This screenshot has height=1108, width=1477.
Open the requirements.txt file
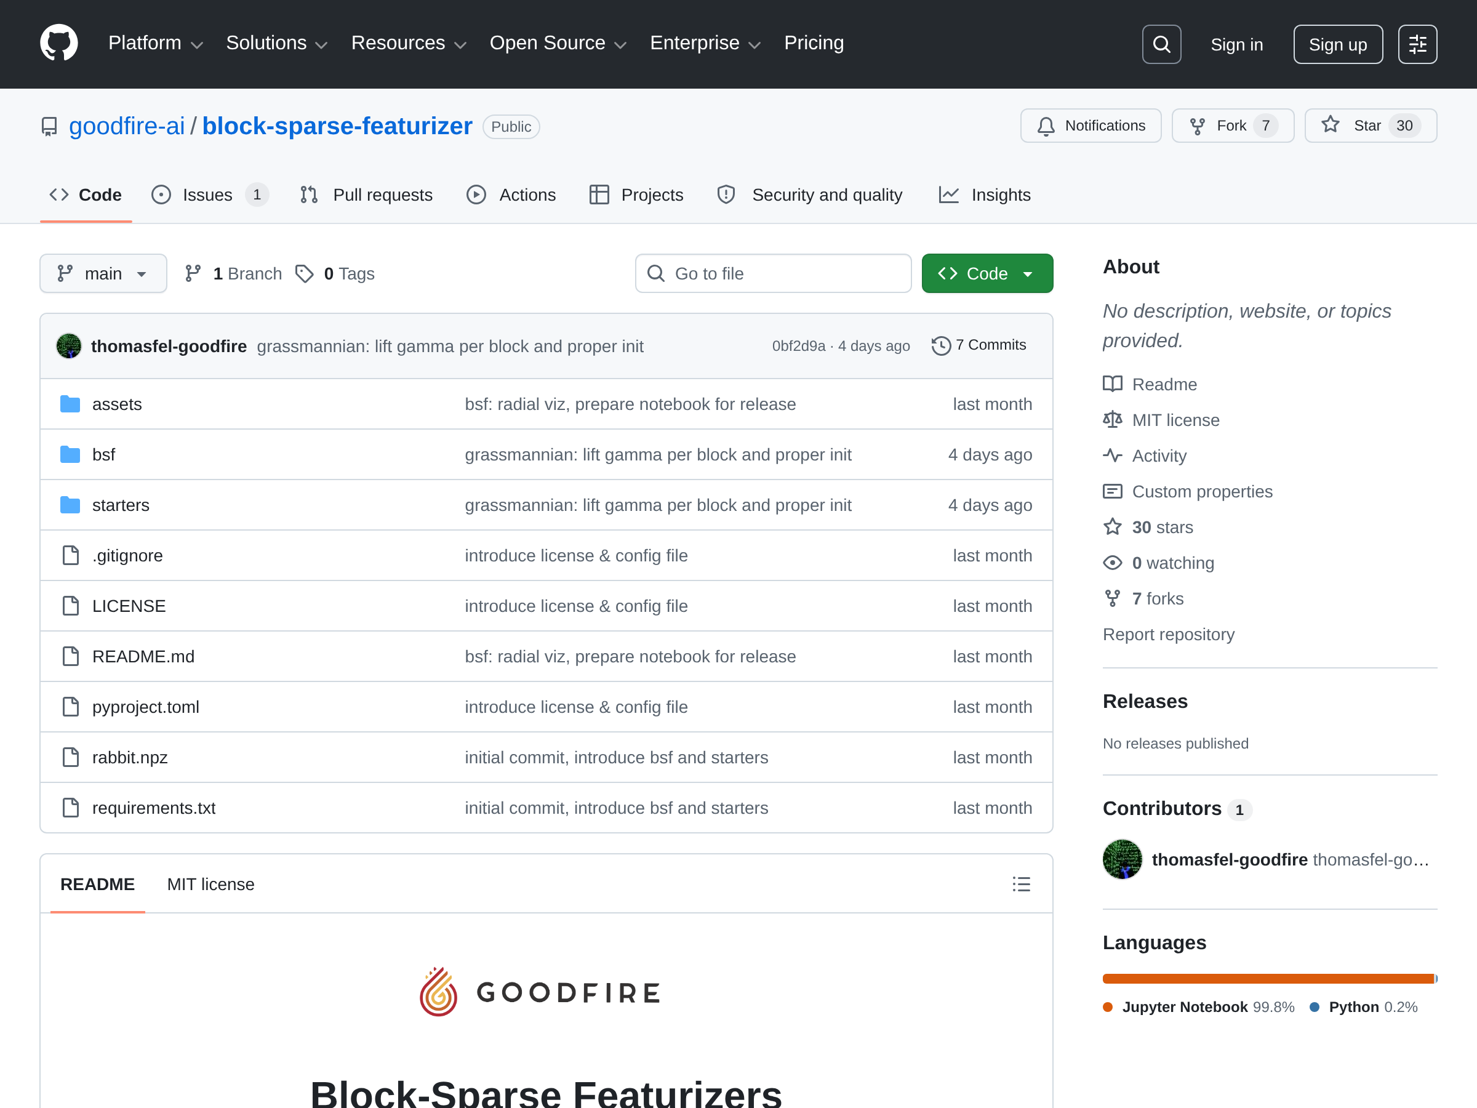pyautogui.click(x=154, y=808)
